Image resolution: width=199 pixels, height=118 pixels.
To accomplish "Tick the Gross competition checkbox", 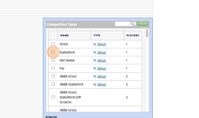I will click(53, 44).
